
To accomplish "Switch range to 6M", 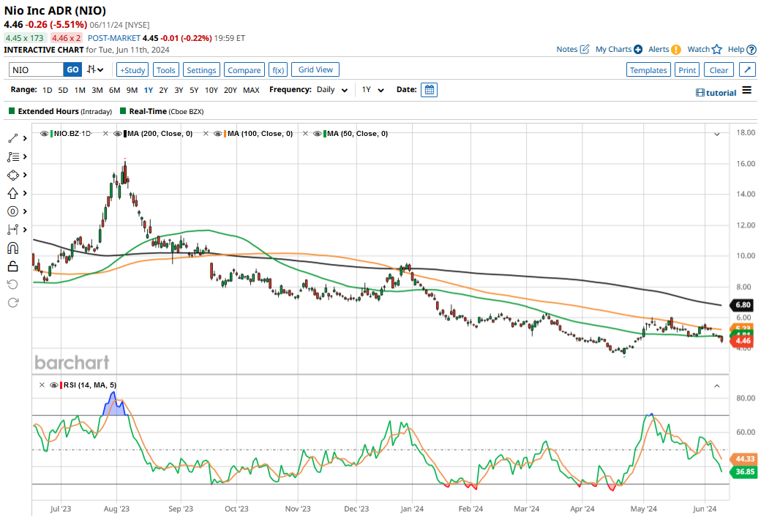I will 114,90.
